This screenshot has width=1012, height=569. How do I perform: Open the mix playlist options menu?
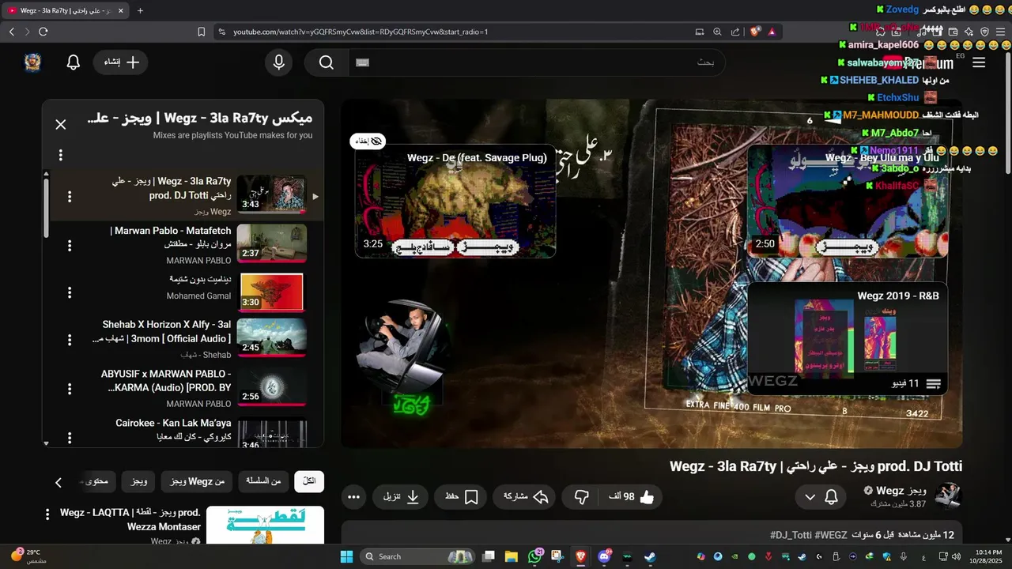coord(61,155)
